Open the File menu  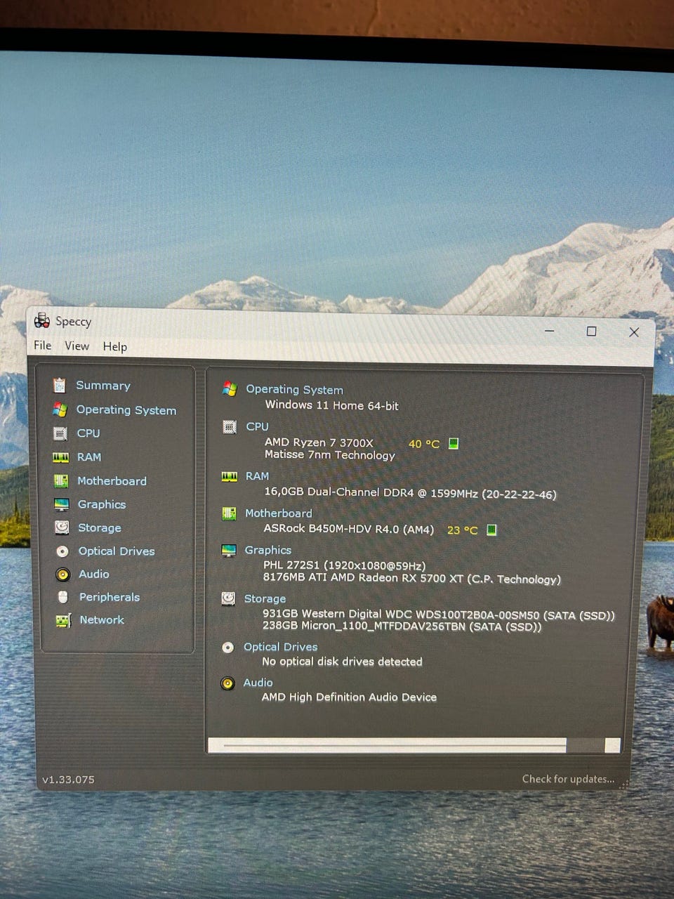[43, 345]
